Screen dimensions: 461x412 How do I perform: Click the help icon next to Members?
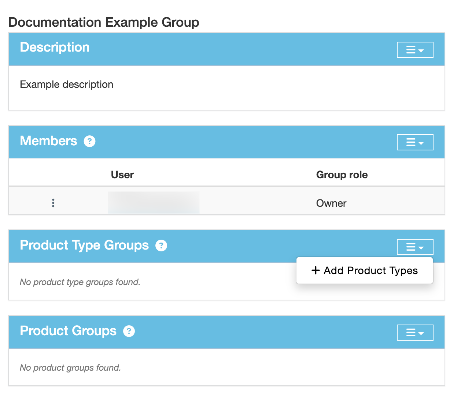click(89, 141)
